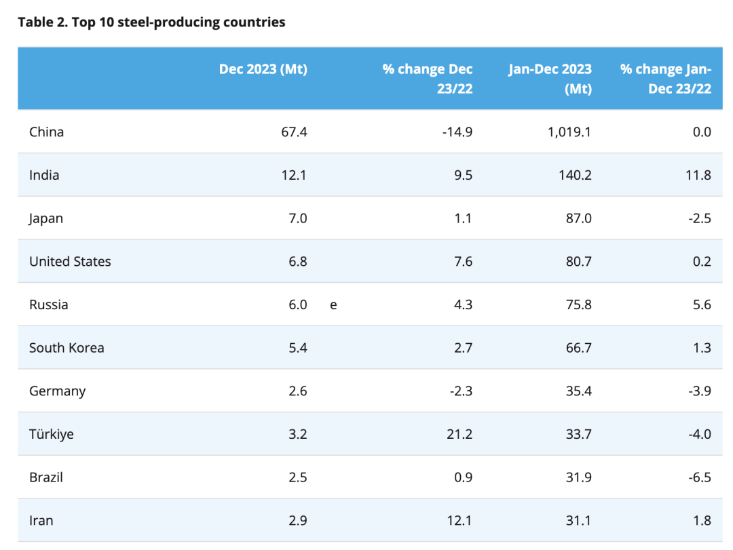Screen dimensions: 733x550
Task: Click the 'Dec 2023 (Mt)' column header
Action: 263,69
